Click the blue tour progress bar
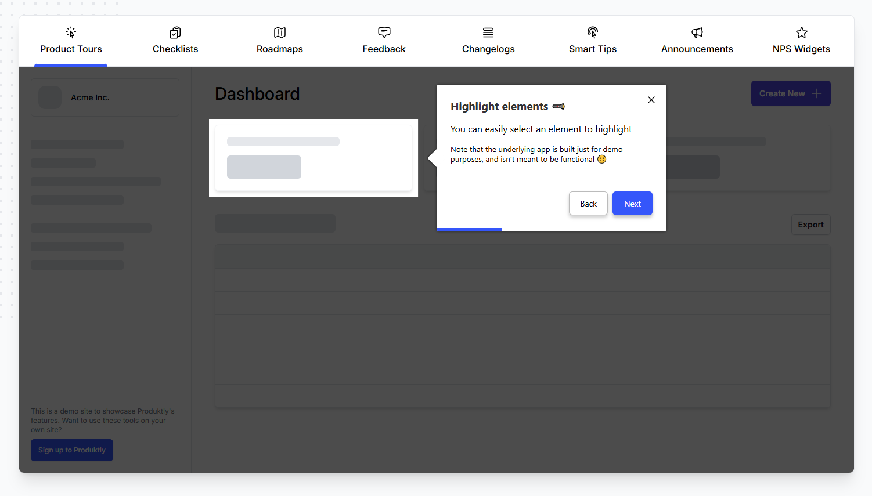This screenshot has height=496, width=872. 469,229
